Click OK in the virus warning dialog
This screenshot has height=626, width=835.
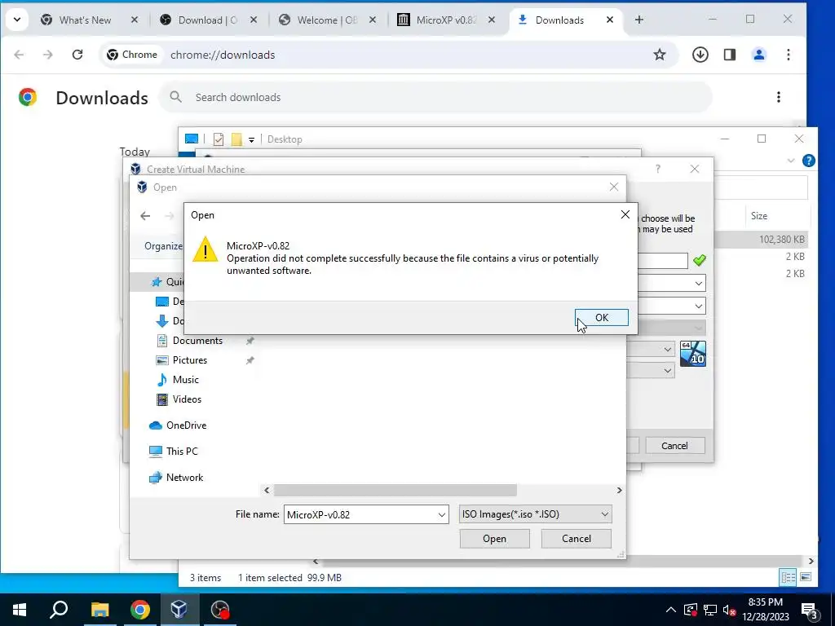[601, 318]
